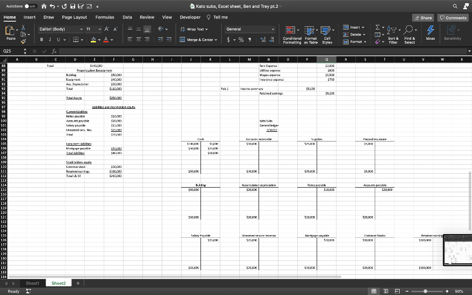The width and height of the screenshot is (472, 295).
Task: Align text to the right
Action: [x=147, y=40]
